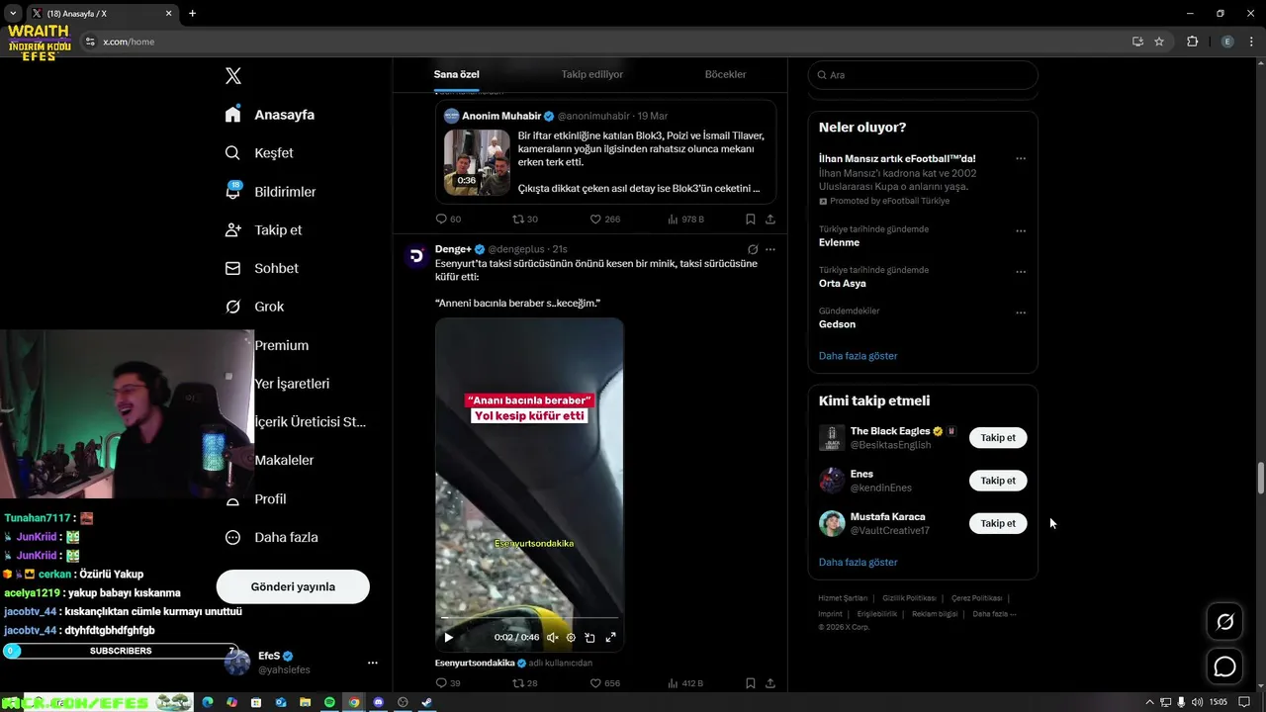This screenshot has width=1266, height=712.
Task: Open Chrome extensions puzzle icon
Action: click(x=1192, y=42)
